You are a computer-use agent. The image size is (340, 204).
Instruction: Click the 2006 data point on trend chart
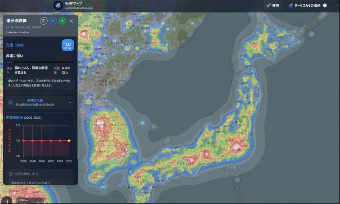24,141
